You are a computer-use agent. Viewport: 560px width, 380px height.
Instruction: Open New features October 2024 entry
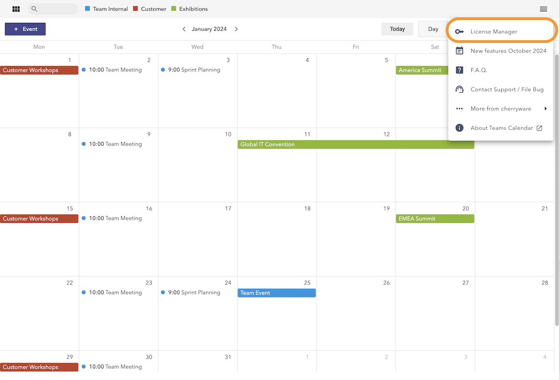(508, 51)
